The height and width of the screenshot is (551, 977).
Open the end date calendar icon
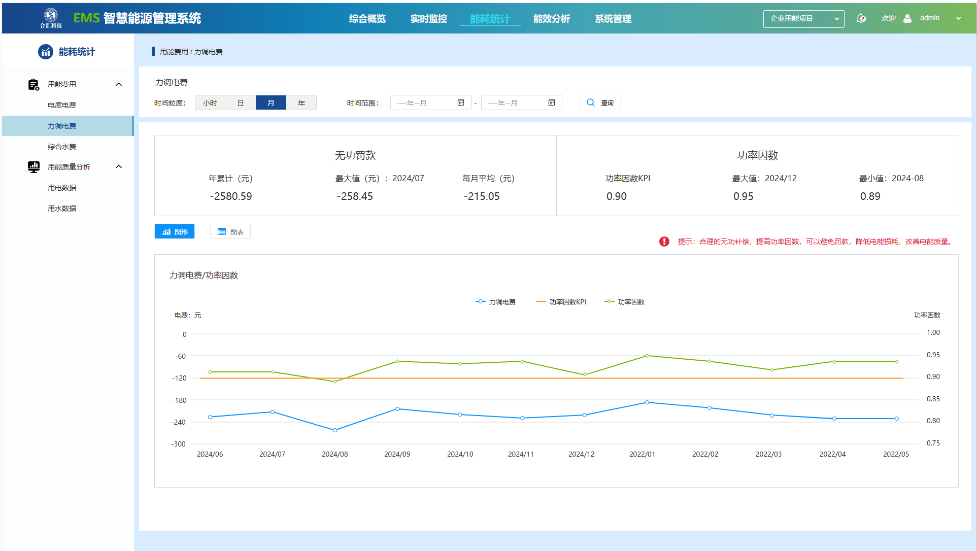552,103
